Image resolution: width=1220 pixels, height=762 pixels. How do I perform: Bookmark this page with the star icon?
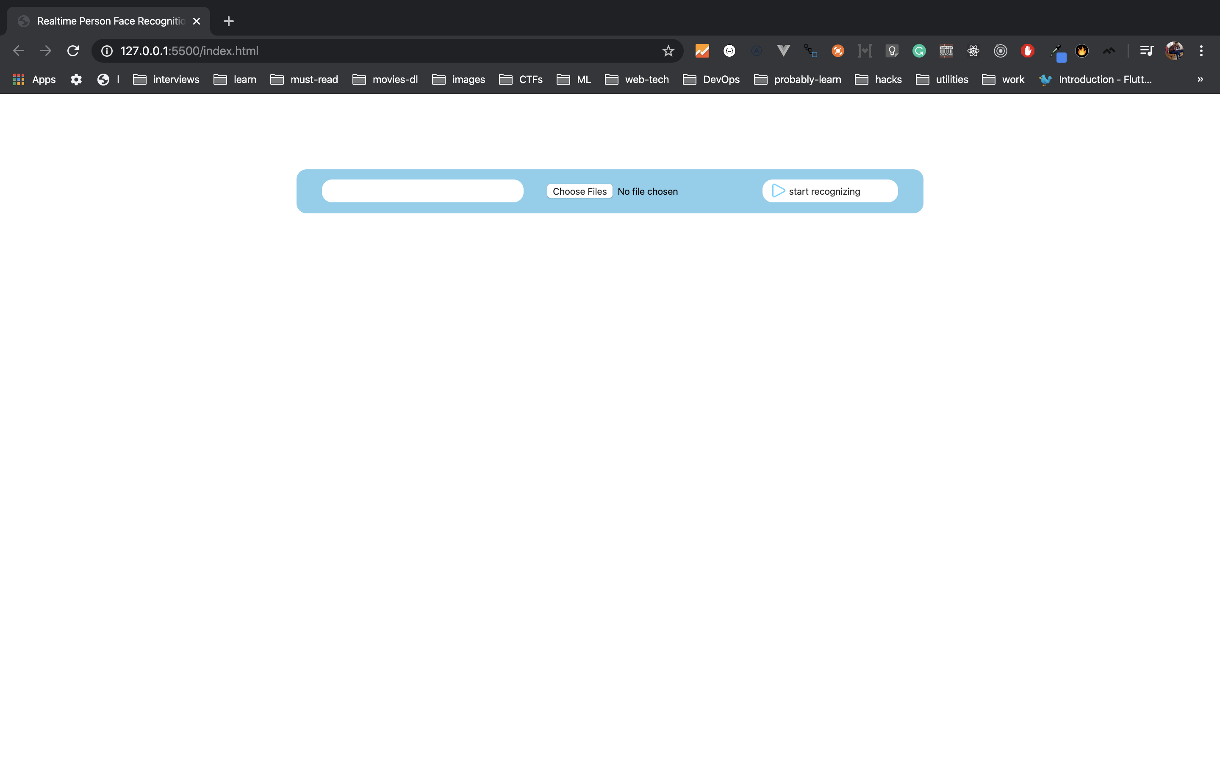668,51
